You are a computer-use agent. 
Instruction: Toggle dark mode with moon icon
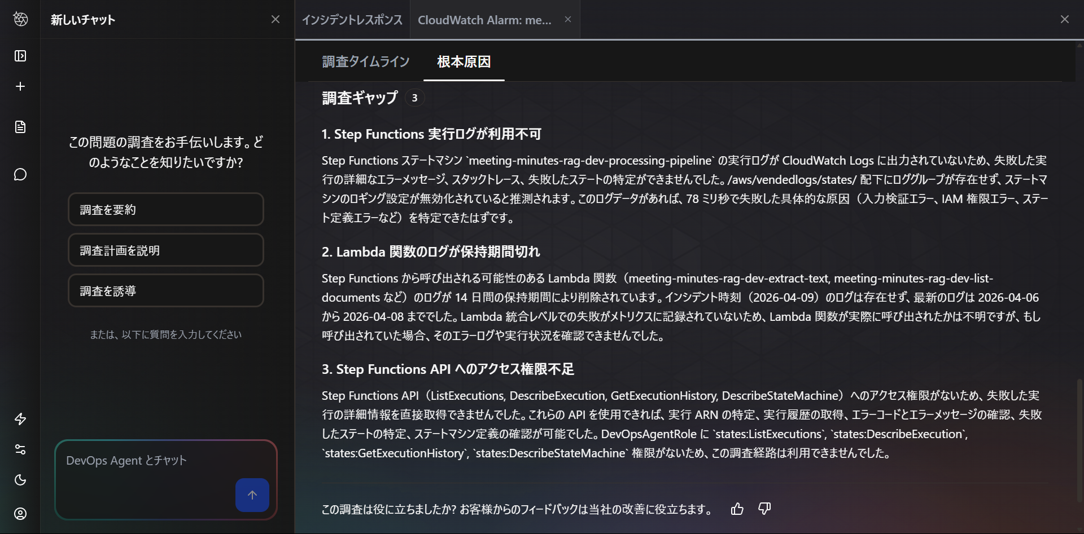pos(20,480)
